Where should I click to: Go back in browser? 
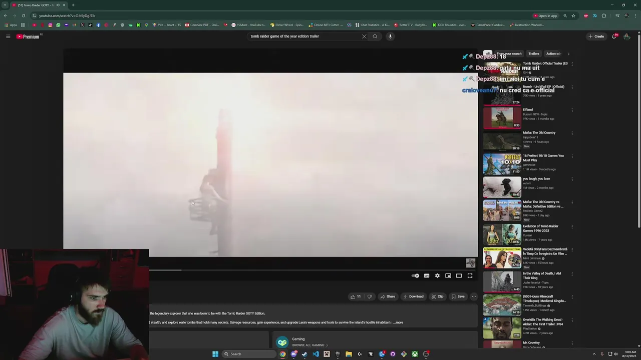[6, 15]
